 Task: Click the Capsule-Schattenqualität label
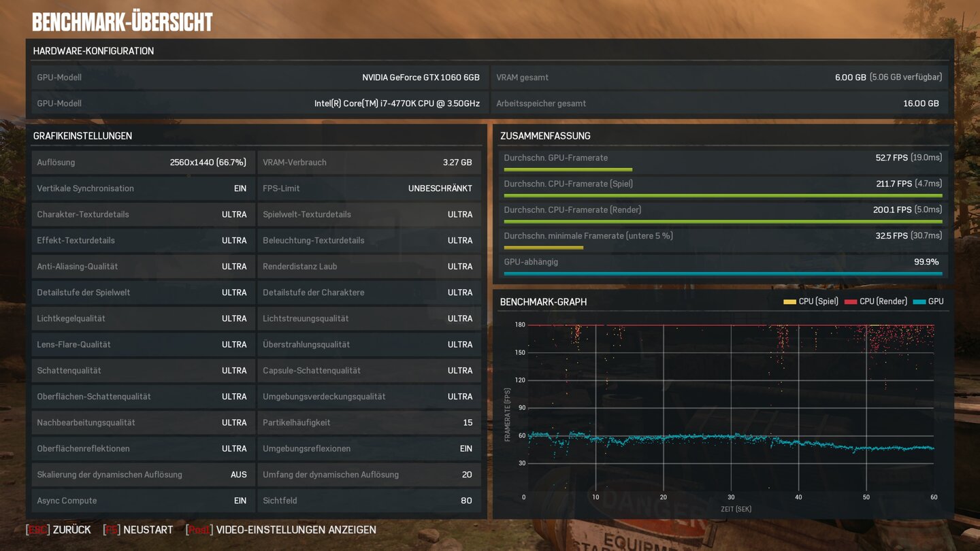(x=312, y=371)
